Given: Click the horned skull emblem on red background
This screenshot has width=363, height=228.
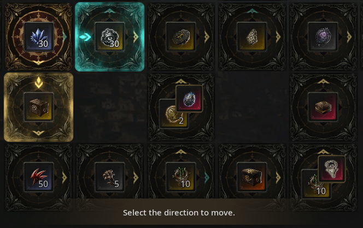Looking at the screenshot, I should pyautogui.click(x=331, y=169).
